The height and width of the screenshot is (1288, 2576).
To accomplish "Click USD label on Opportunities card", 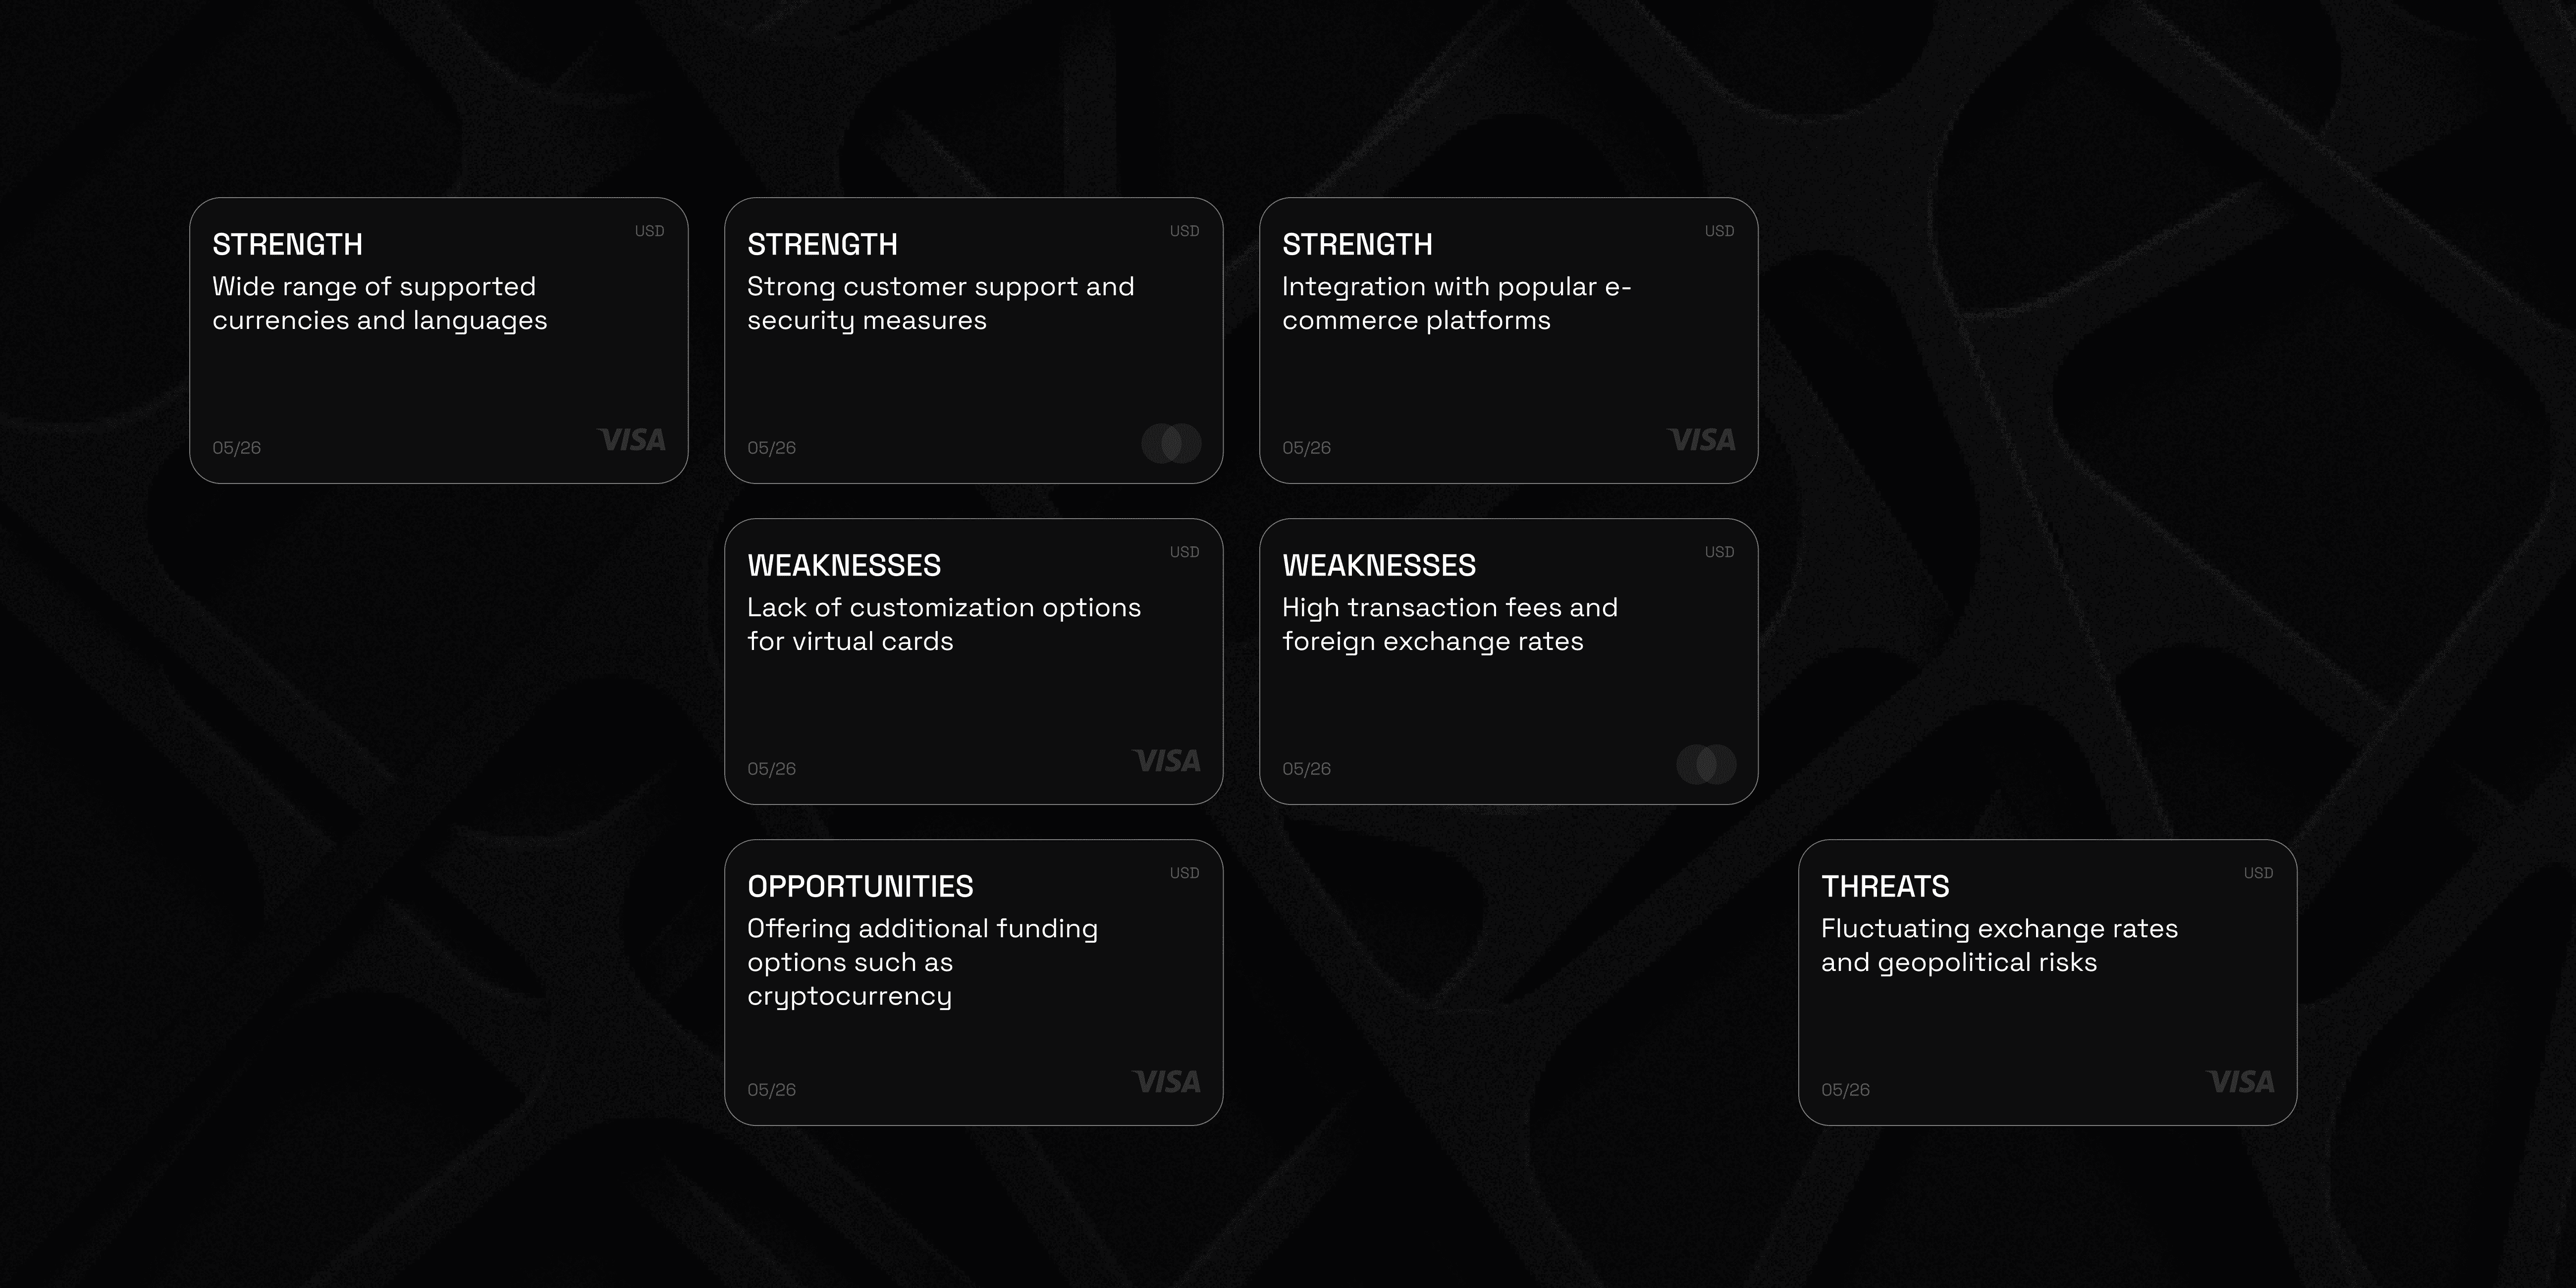I will tap(1184, 873).
